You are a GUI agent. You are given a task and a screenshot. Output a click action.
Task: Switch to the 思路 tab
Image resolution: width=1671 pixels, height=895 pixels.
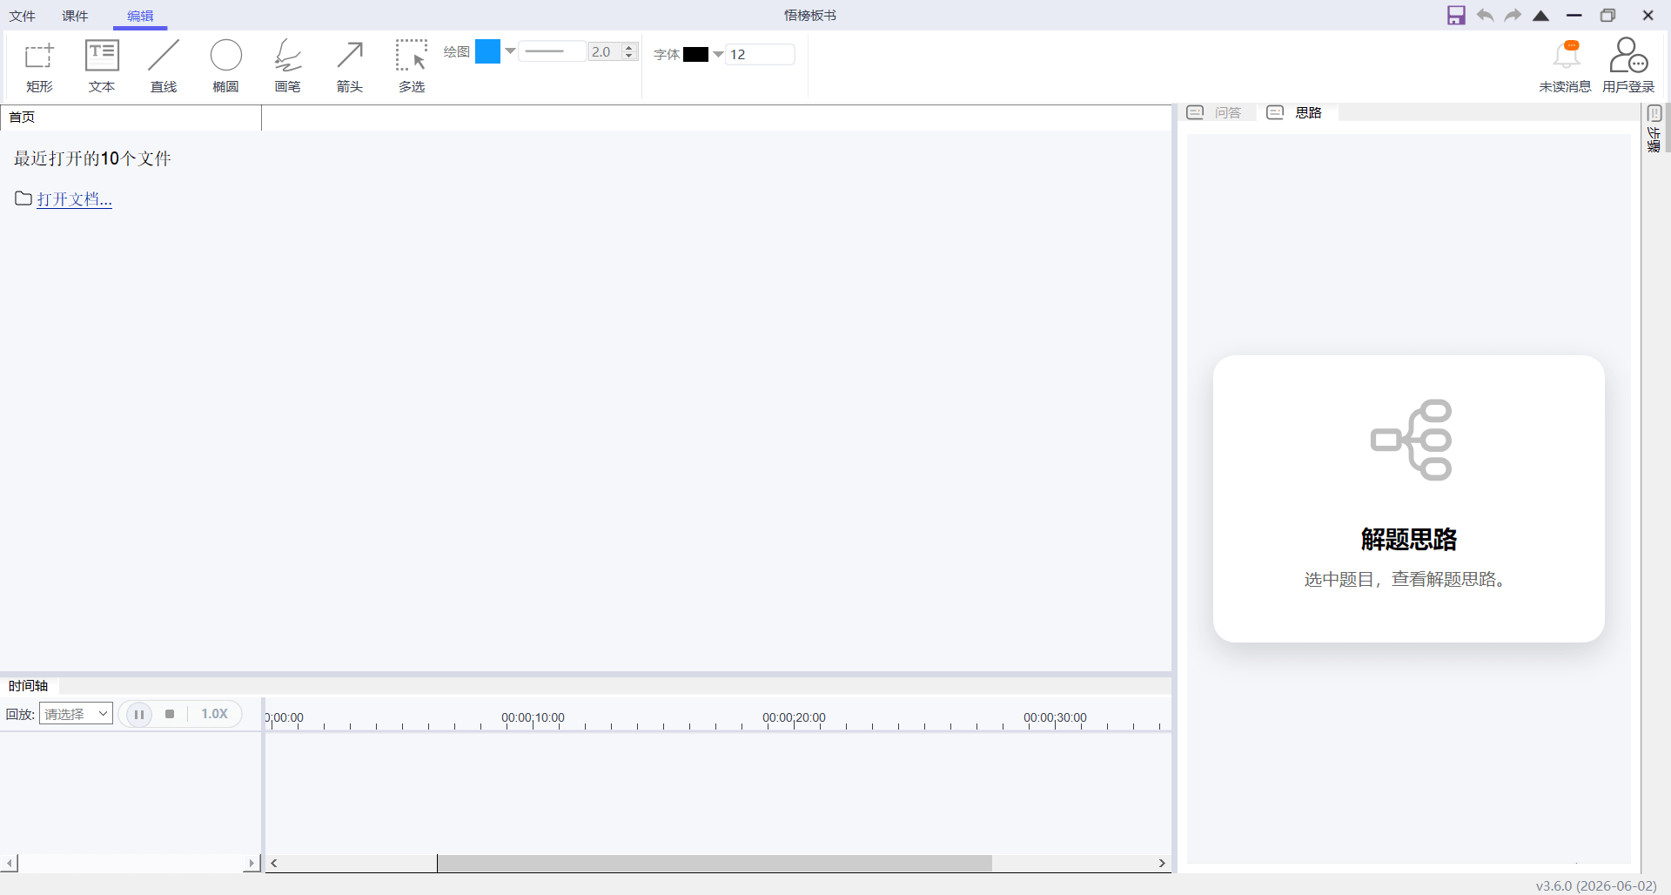coord(1295,112)
